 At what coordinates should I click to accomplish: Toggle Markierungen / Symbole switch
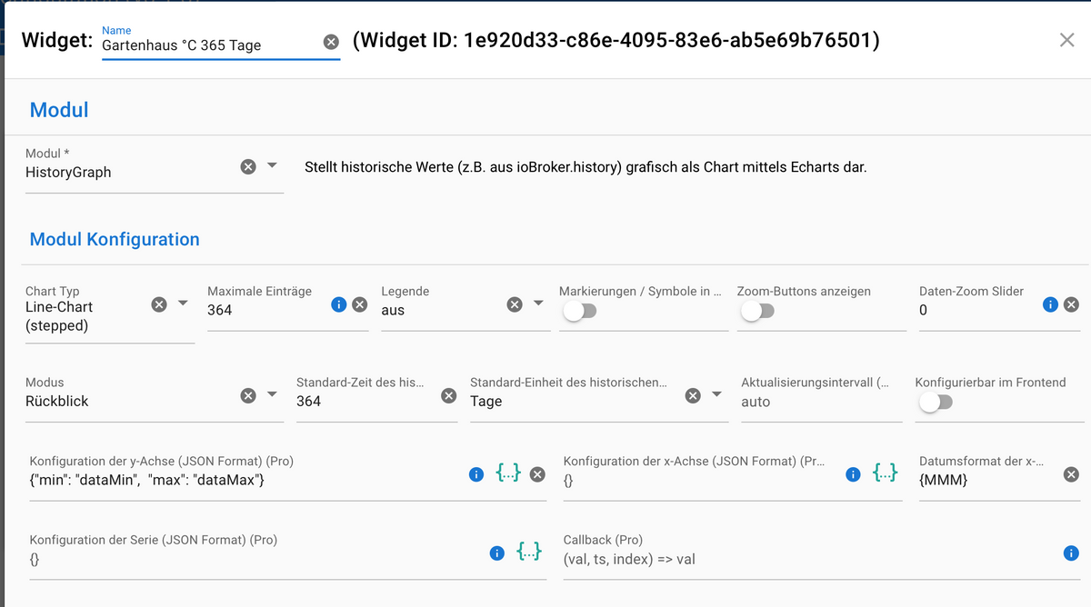point(577,312)
